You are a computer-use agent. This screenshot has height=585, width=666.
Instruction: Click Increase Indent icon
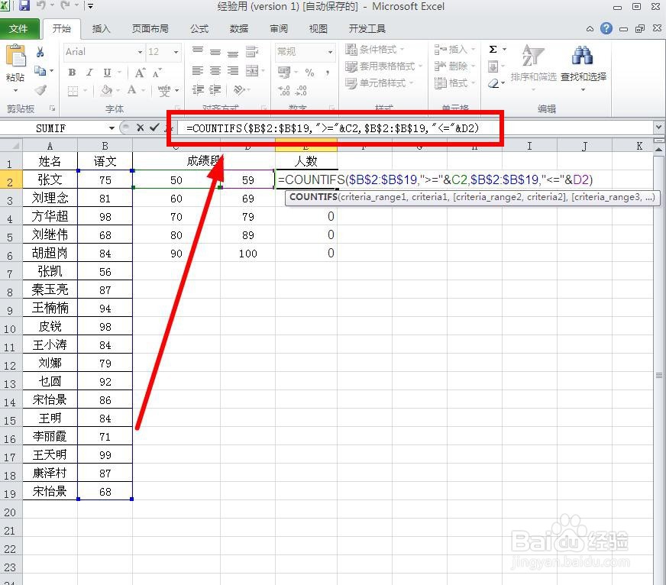(x=215, y=89)
